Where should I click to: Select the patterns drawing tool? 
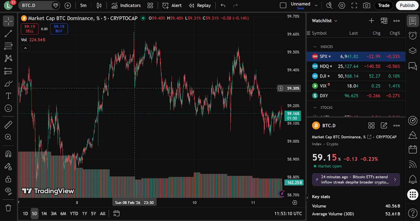point(8,59)
